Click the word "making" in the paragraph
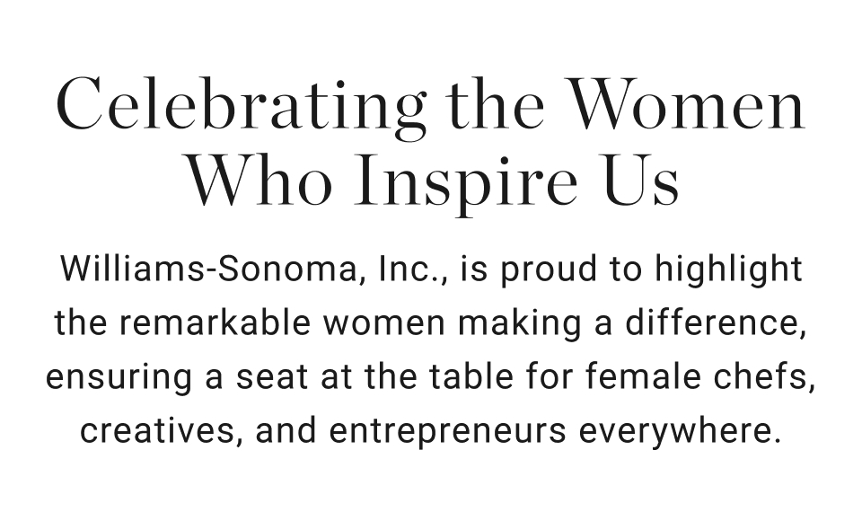The image size is (862, 521). click(520, 323)
